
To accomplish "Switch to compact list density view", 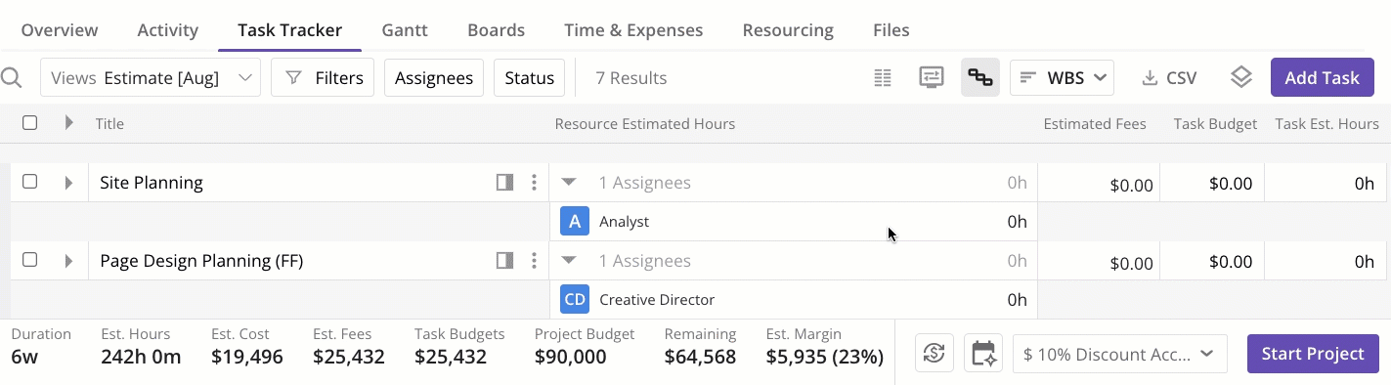I will (x=883, y=78).
